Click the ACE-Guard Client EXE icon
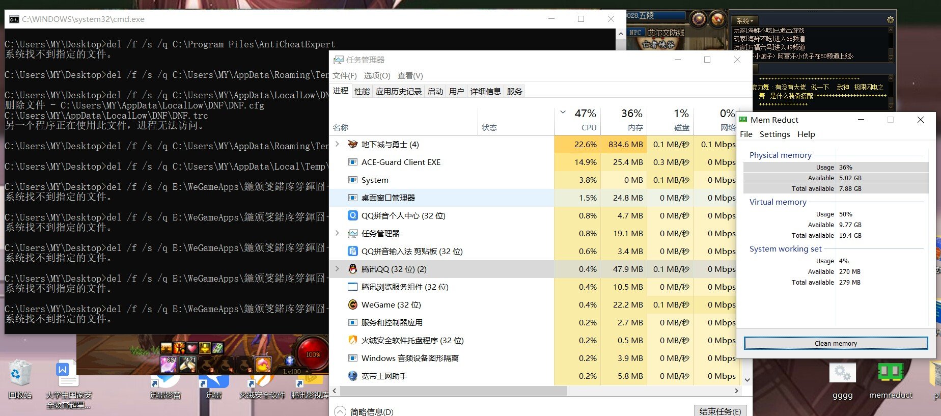Screen dimensions: 941x416 (352, 162)
